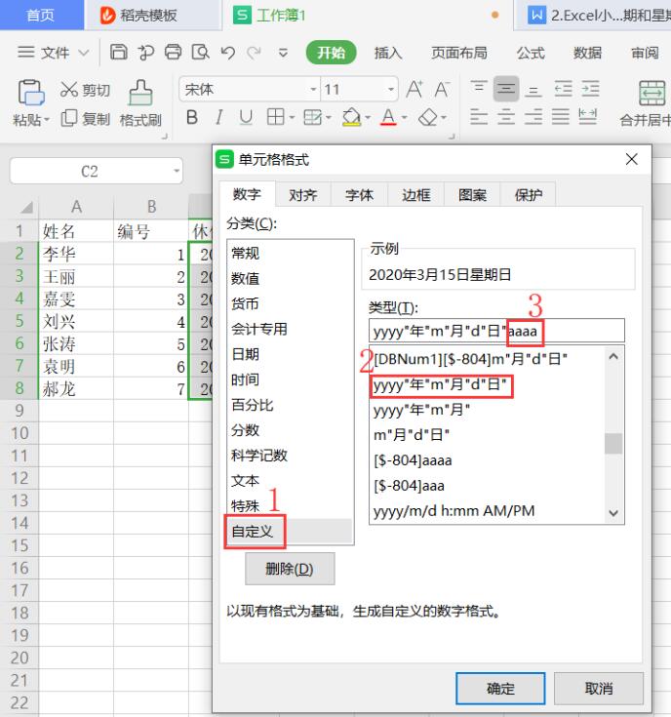Open the font name dropdown 宋体

[314, 89]
